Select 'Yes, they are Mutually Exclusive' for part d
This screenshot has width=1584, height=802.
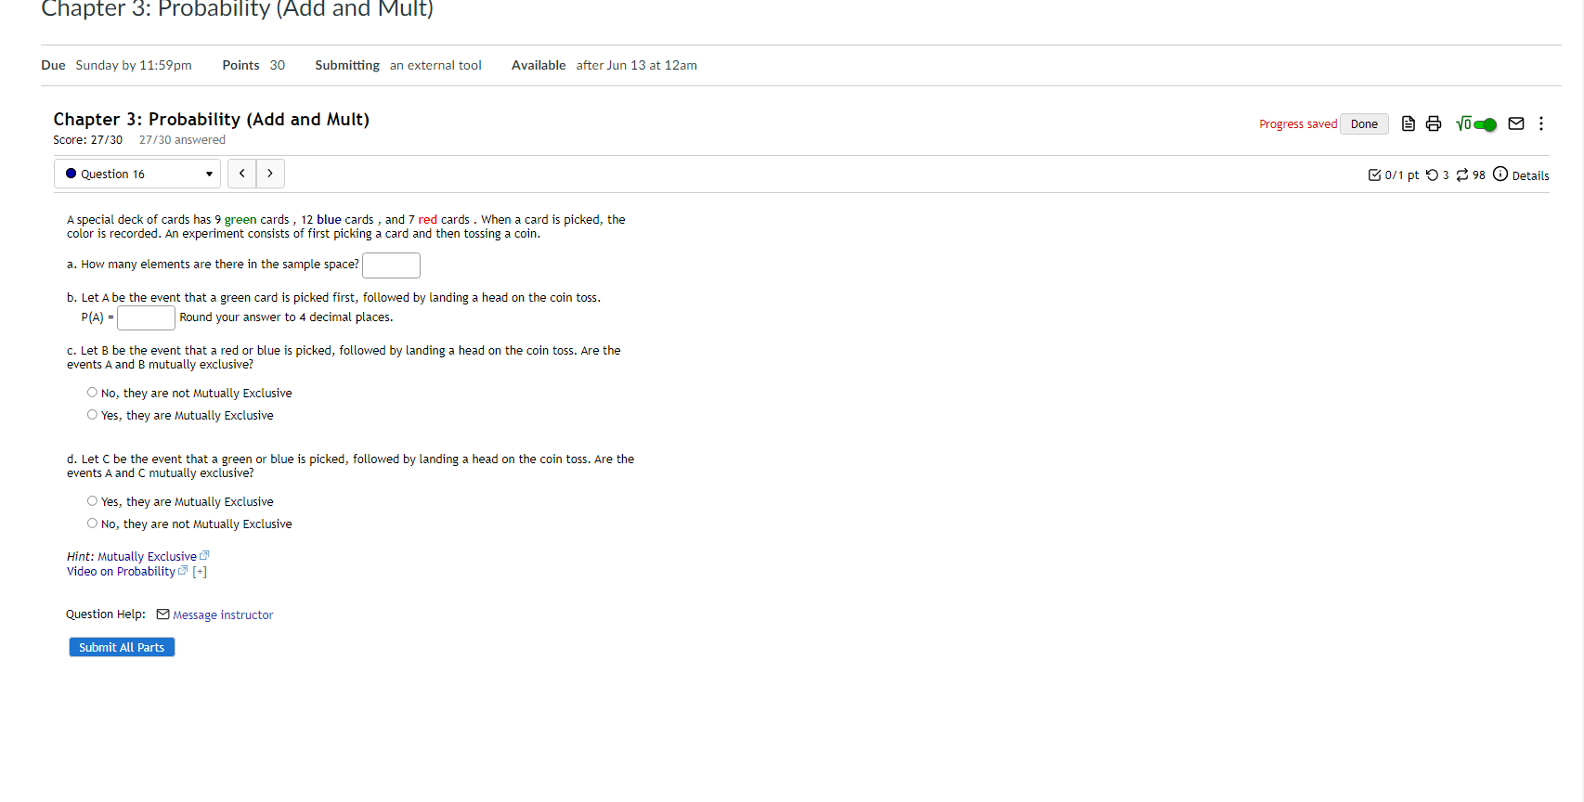coord(92,501)
